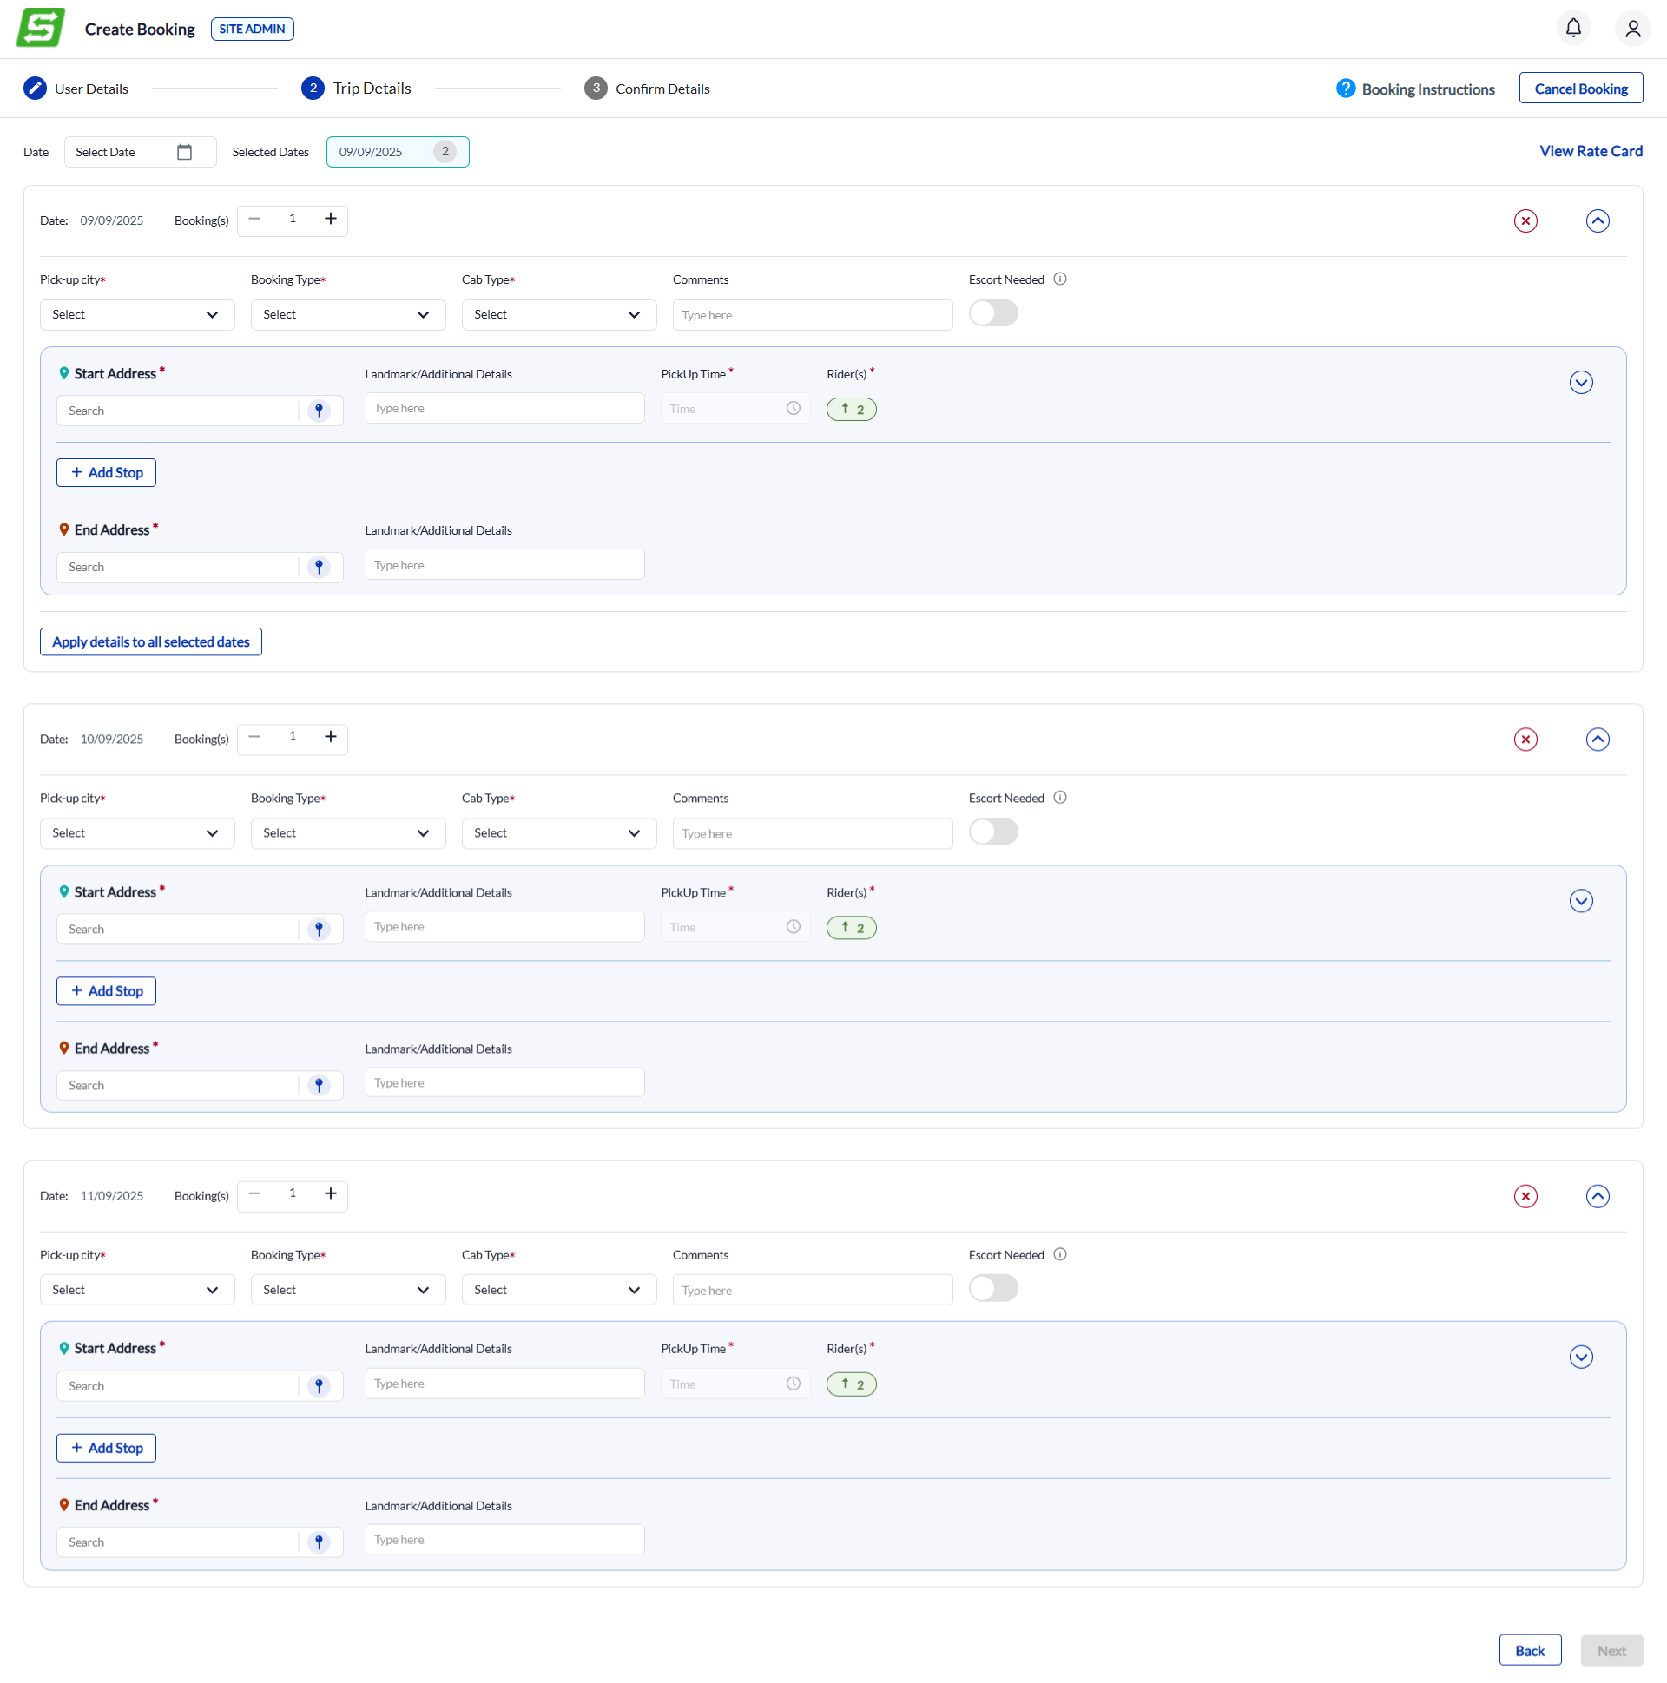Open the user profile icon
Image resolution: width=1667 pixels, height=1683 pixels.
click(x=1632, y=29)
